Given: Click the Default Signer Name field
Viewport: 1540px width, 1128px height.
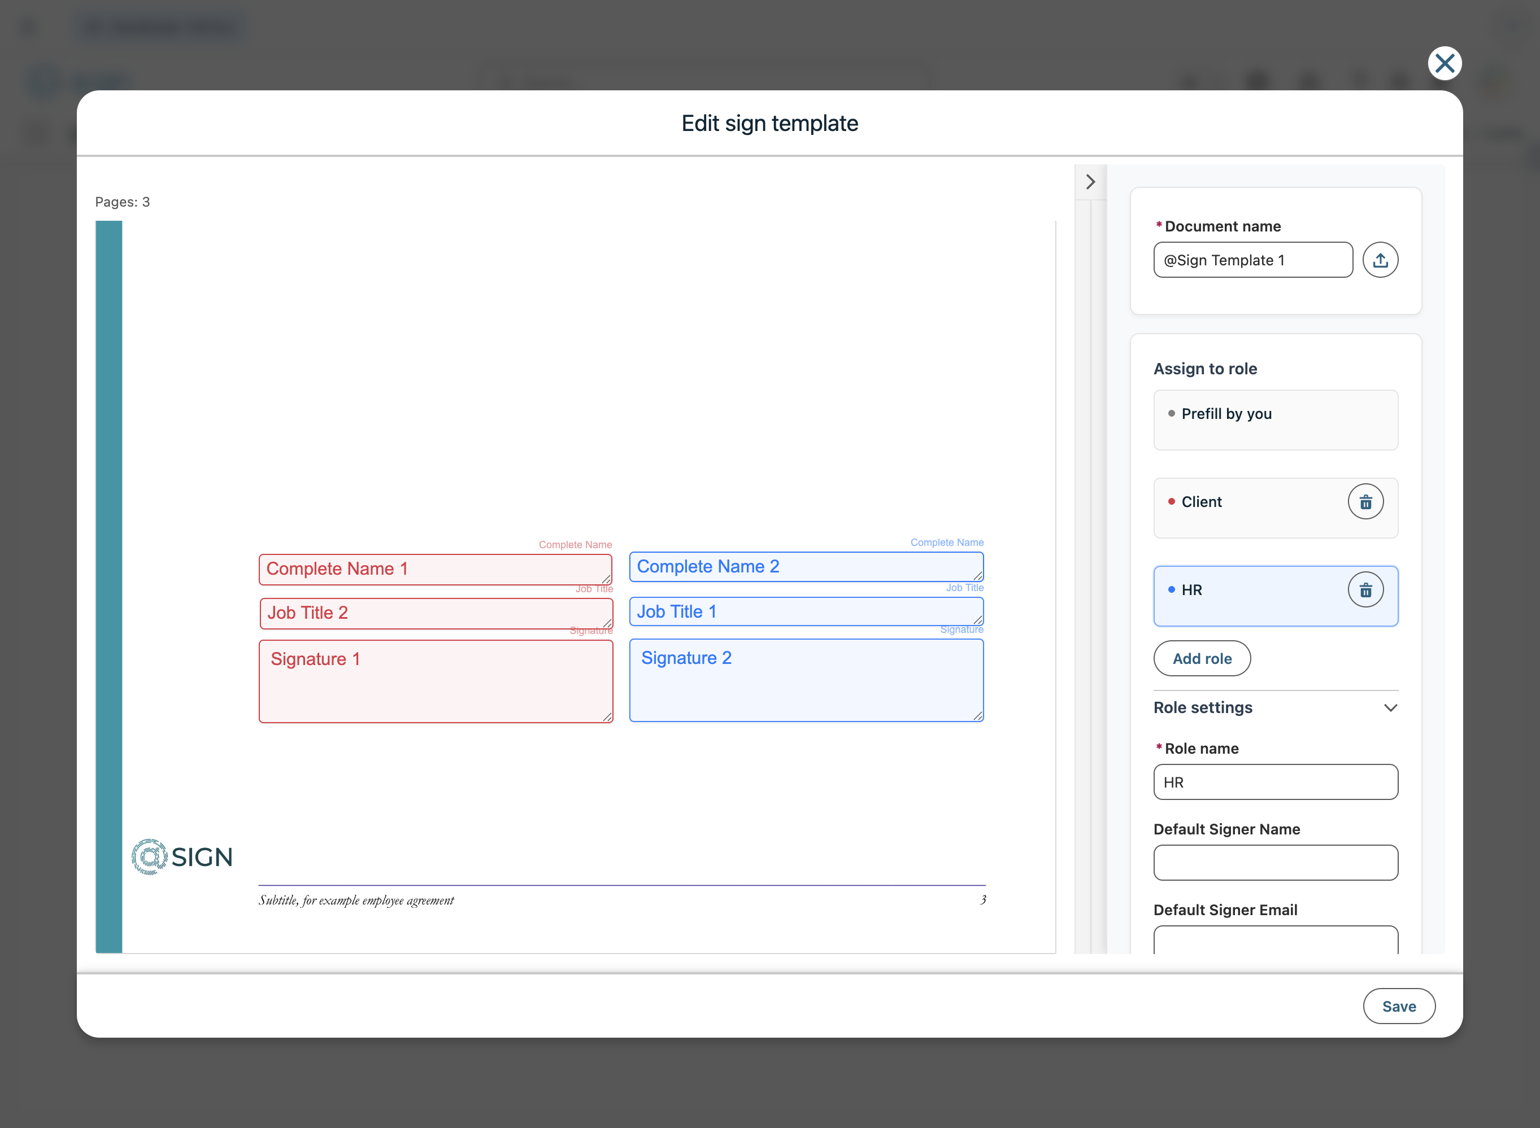Looking at the screenshot, I should click(x=1275, y=863).
